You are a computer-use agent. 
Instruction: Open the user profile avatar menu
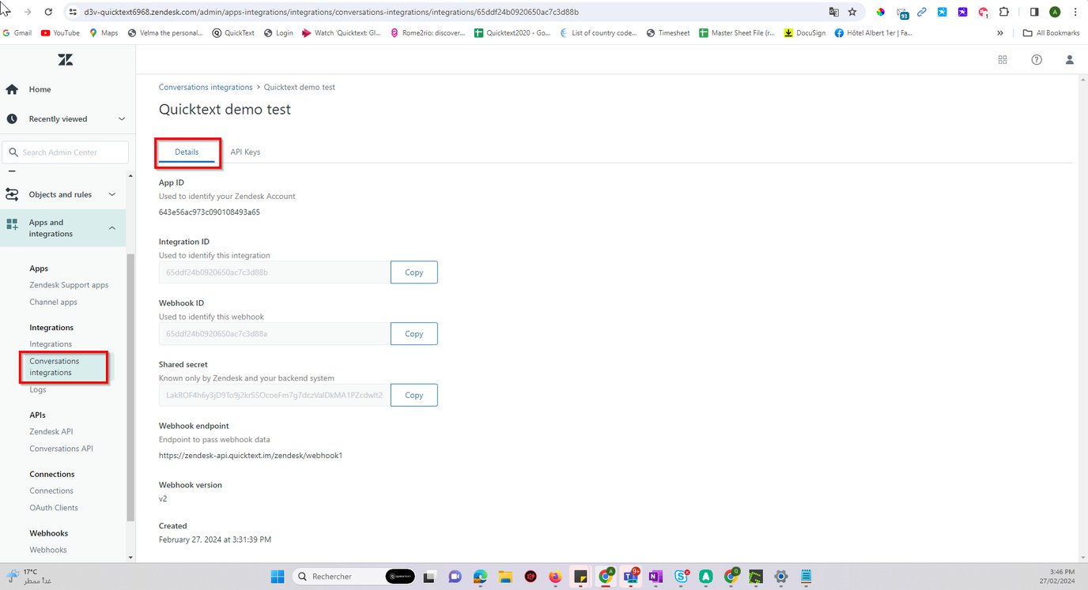click(1069, 59)
